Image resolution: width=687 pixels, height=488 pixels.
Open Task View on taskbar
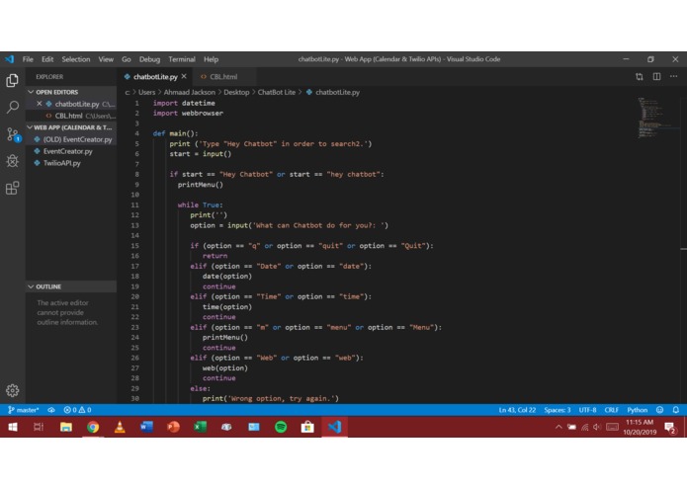[39, 427]
